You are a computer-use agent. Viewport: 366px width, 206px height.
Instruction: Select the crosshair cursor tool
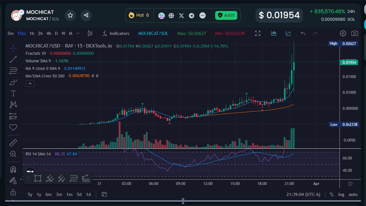tap(13, 48)
